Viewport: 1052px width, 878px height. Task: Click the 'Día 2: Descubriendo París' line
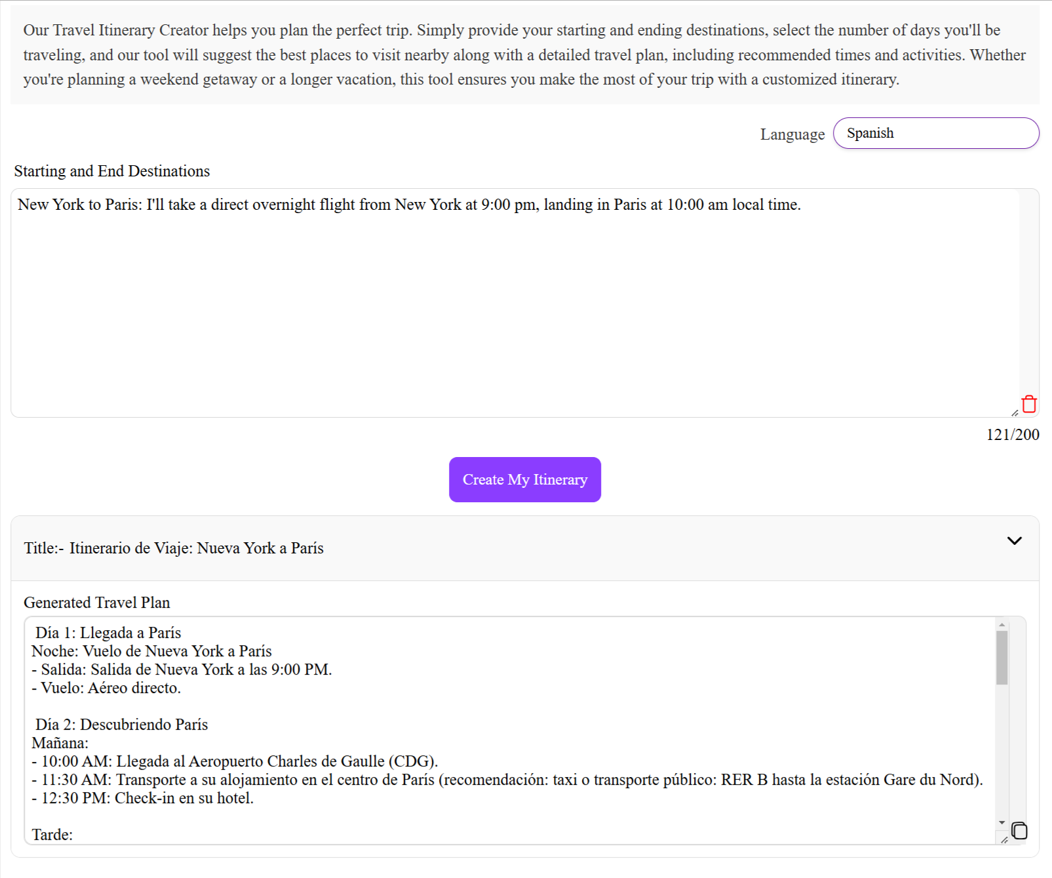[121, 725]
